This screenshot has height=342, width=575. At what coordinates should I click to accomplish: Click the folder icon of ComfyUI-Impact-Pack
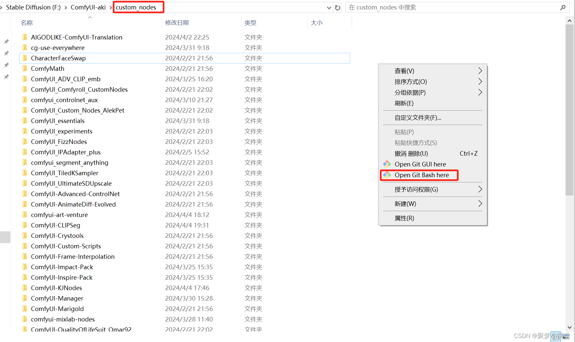click(25, 267)
